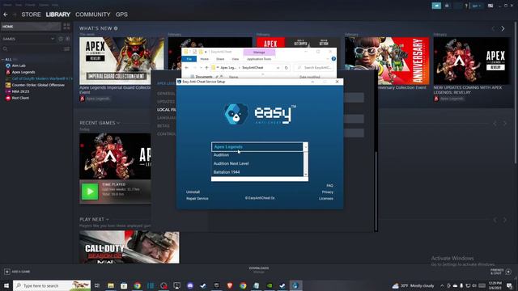Open the FAQ link in EasyAntiCheat setup
The image size is (518, 291).
[329, 186]
